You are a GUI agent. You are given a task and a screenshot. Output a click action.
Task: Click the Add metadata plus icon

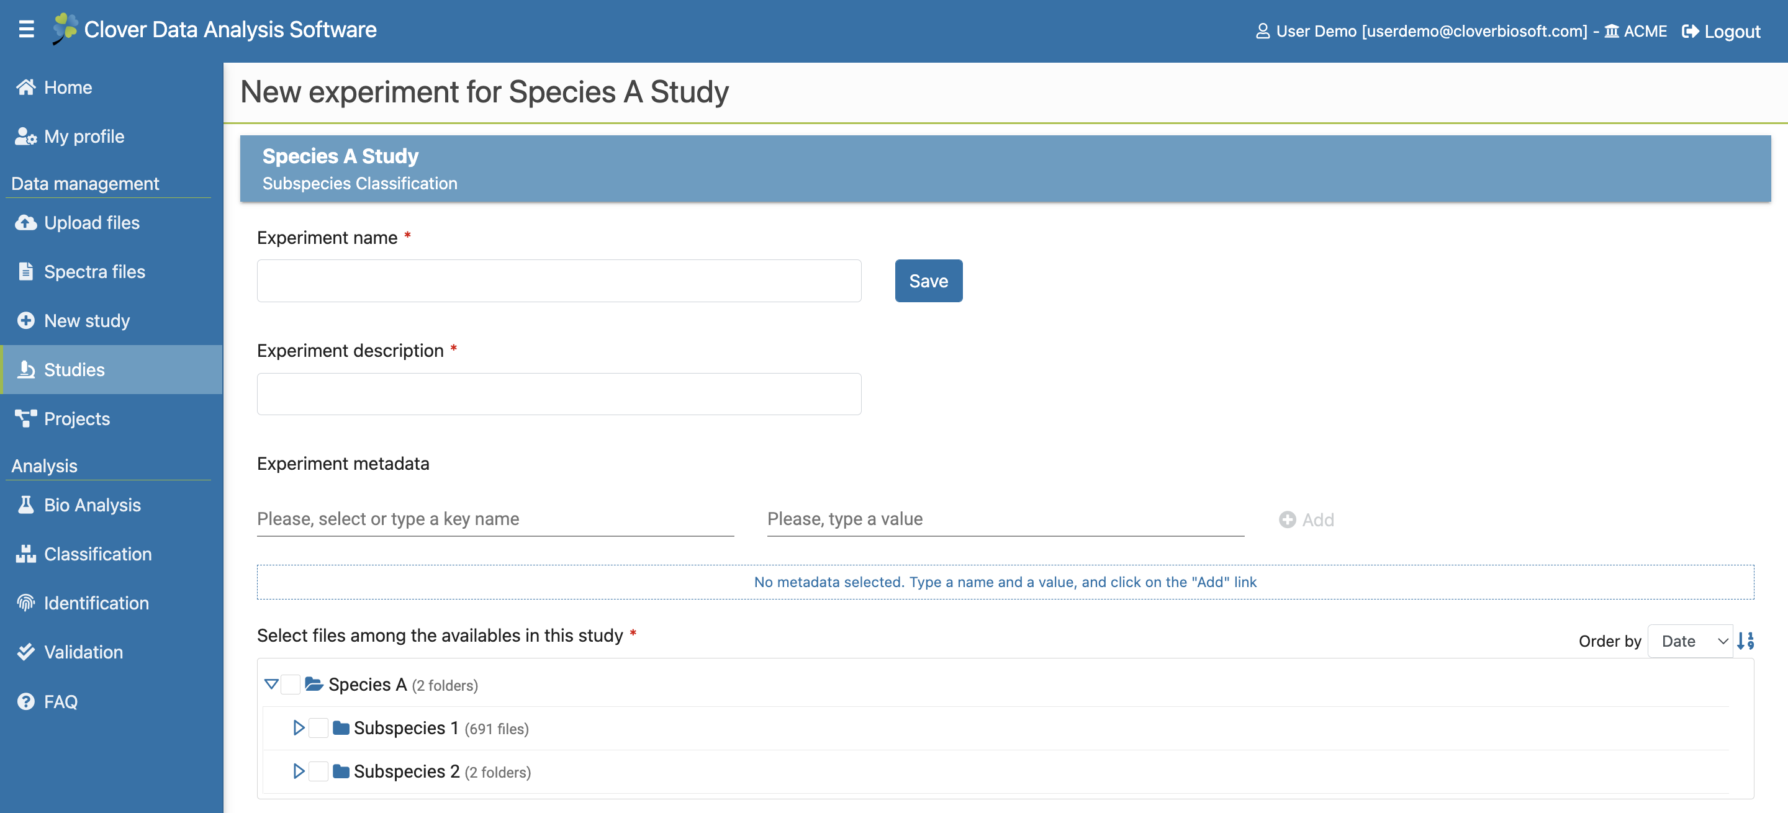[x=1288, y=519]
